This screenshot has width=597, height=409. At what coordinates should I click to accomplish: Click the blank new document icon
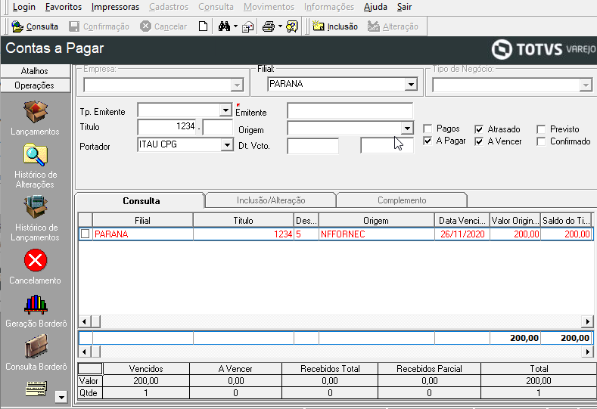pyautogui.click(x=204, y=26)
